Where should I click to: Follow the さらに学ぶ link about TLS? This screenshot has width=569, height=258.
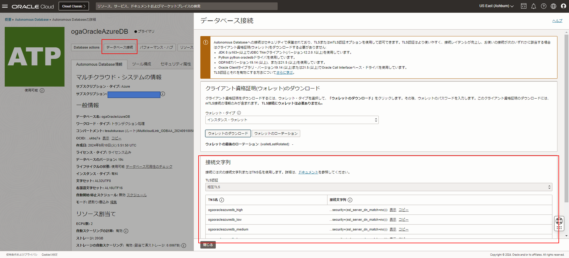coord(284,72)
